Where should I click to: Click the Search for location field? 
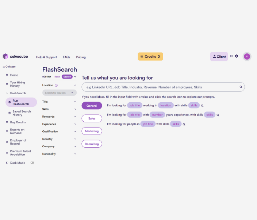click(58, 93)
